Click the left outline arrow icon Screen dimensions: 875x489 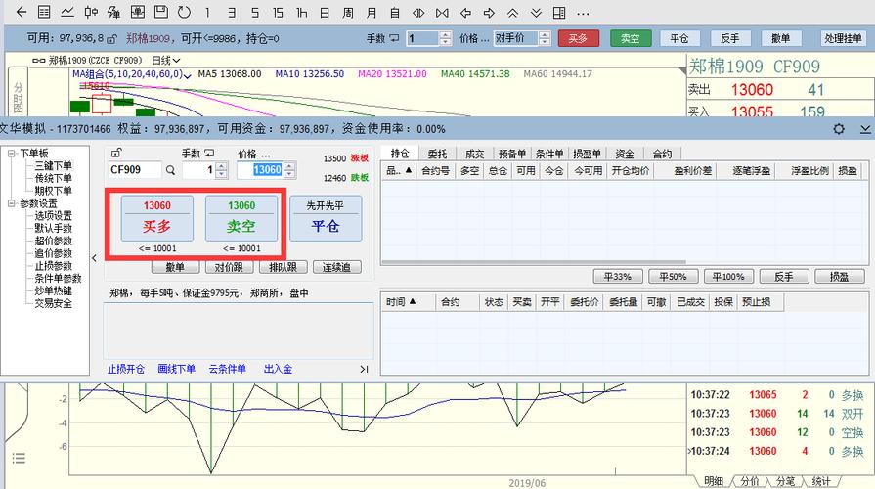465,13
